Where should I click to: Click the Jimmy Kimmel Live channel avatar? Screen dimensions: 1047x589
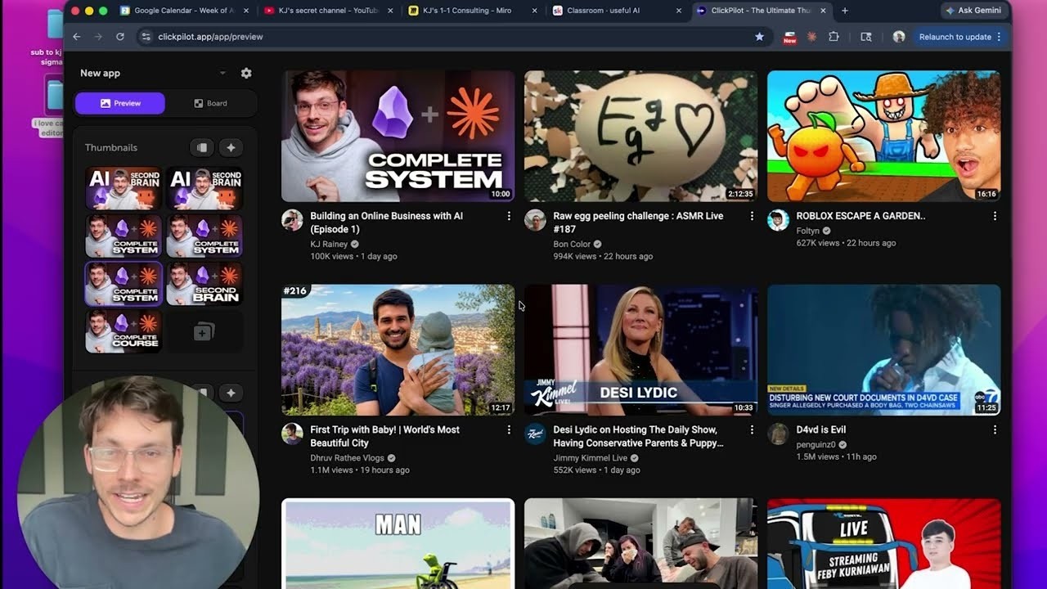pyautogui.click(x=535, y=434)
